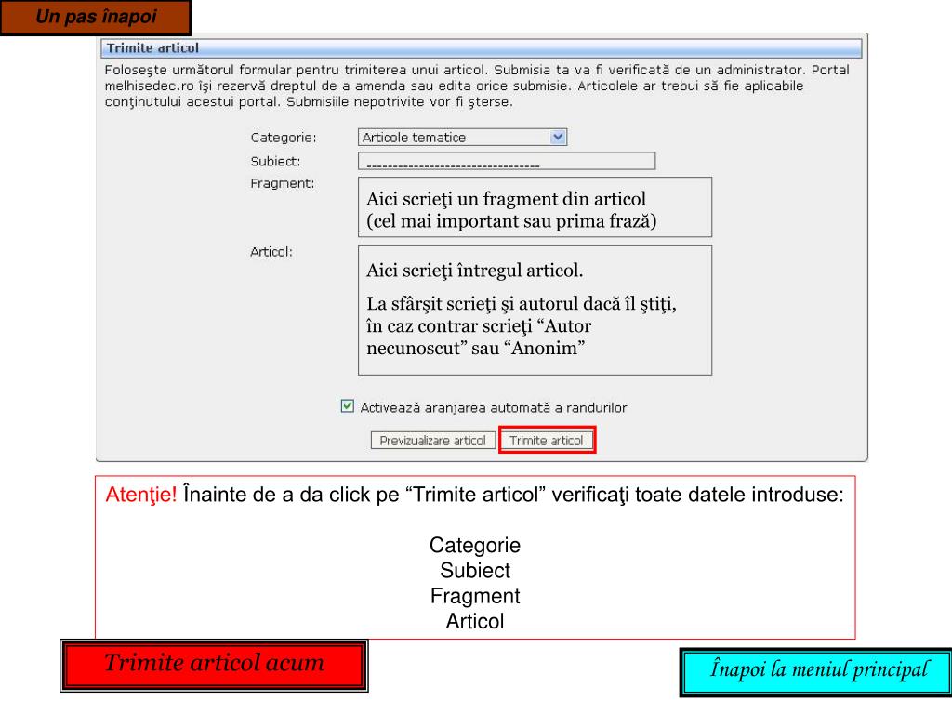Click inside the Fragment text area
952x714 pixels.
pyautogui.click(x=535, y=207)
